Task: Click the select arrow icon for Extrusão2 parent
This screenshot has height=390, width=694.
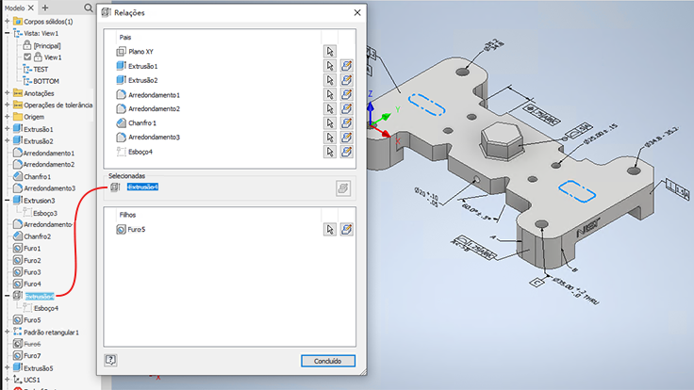Action: click(x=330, y=80)
